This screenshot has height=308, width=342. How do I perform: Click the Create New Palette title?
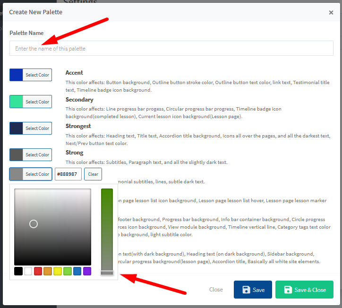tap(36, 12)
